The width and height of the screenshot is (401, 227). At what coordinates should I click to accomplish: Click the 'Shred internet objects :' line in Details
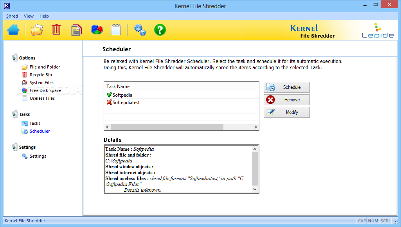point(130,173)
